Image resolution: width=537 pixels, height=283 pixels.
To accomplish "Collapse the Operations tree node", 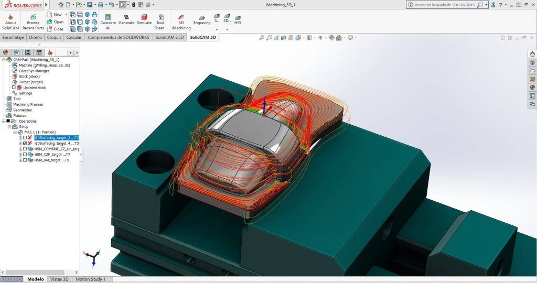I will [3, 121].
